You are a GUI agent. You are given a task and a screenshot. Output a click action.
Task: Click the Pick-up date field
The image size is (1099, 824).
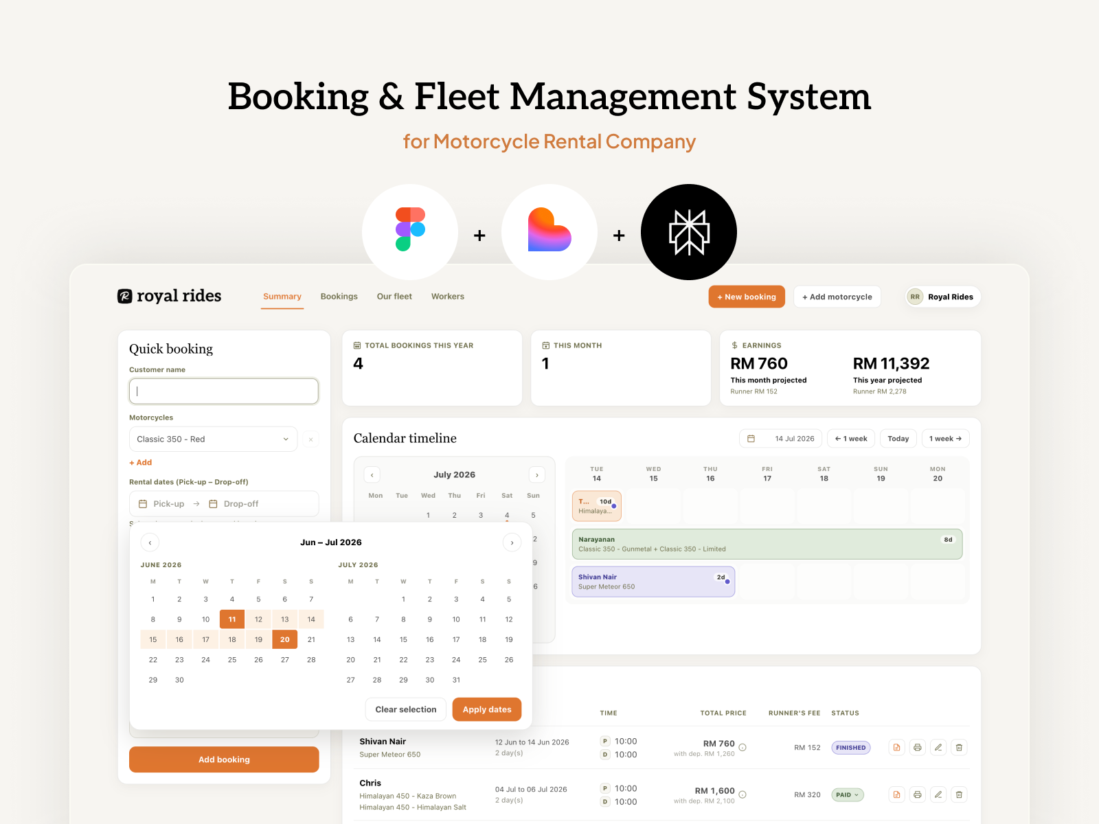pyautogui.click(x=162, y=504)
